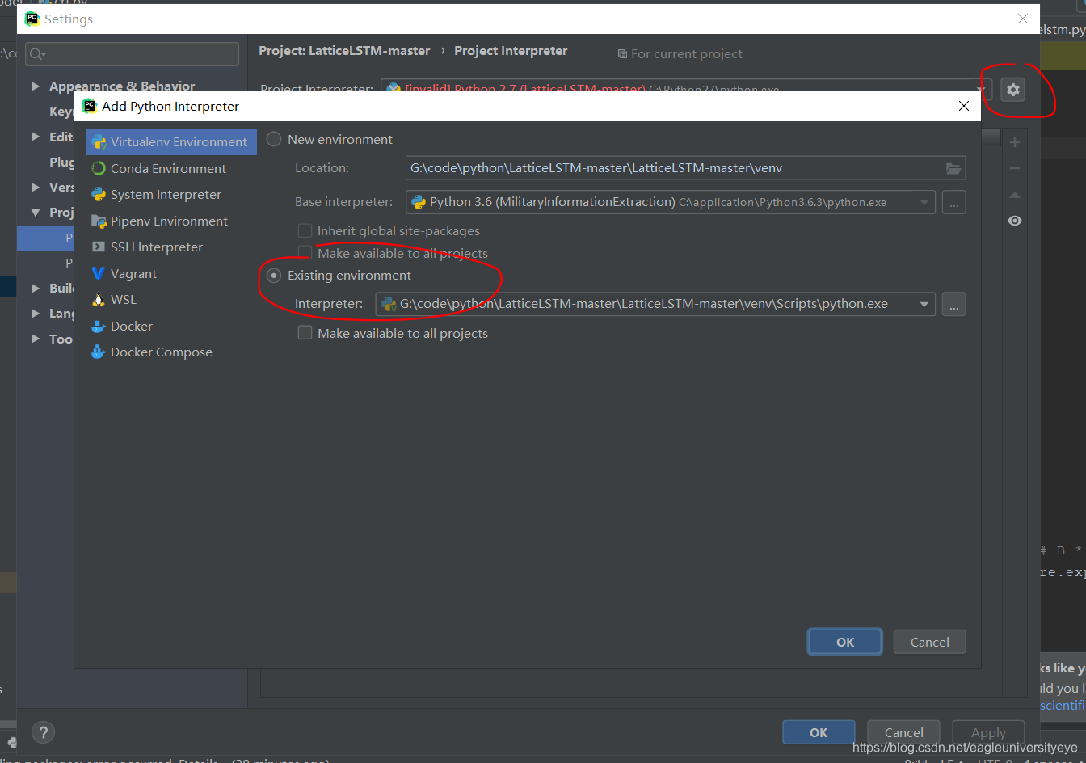This screenshot has height=763, width=1086.
Task: Click Apply in the Settings window
Action: click(x=988, y=732)
